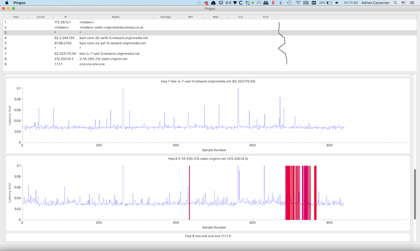This screenshot has width=420, height=251.
Task: Click the broadcast signal menu bar icon
Action: tap(228, 3)
